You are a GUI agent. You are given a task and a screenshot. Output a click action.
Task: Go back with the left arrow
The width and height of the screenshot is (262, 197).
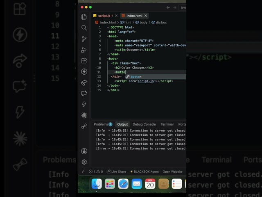click(x=168, y=7)
